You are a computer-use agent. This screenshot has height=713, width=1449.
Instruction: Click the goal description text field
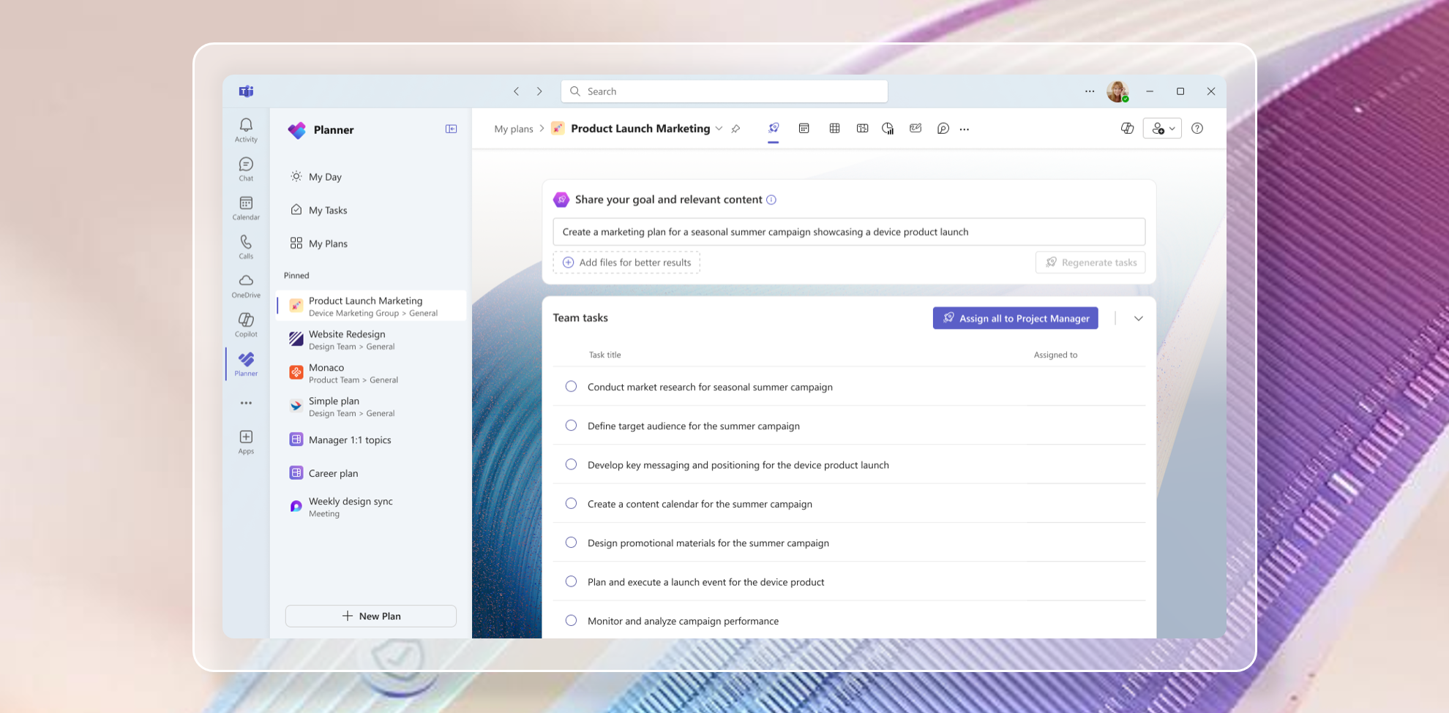point(849,232)
